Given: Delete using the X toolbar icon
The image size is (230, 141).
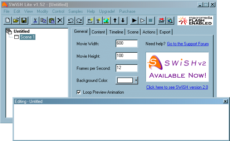Looking at the screenshot, I should pos(60,20).
